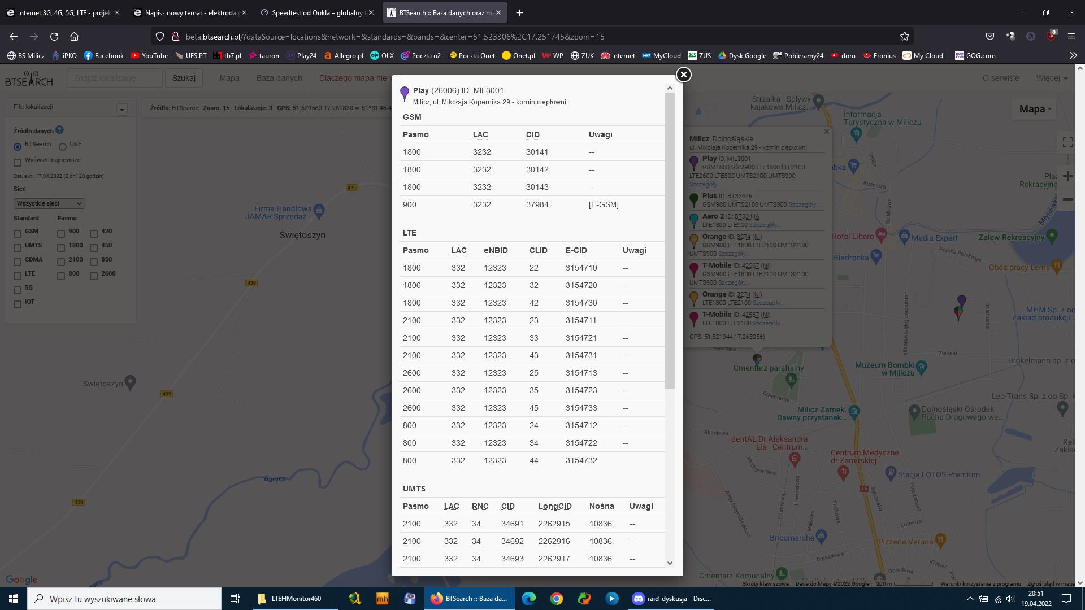Close the Play station details popup
The height and width of the screenshot is (610, 1085).
point(684,75)
